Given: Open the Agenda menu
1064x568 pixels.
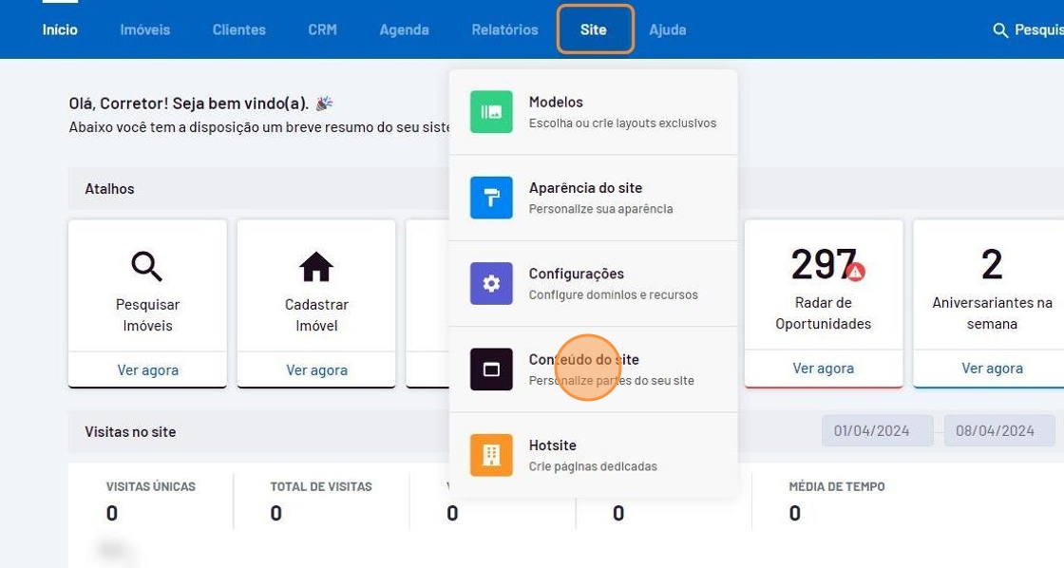Looking at the screenshot, I should click(x=404, y=29).
